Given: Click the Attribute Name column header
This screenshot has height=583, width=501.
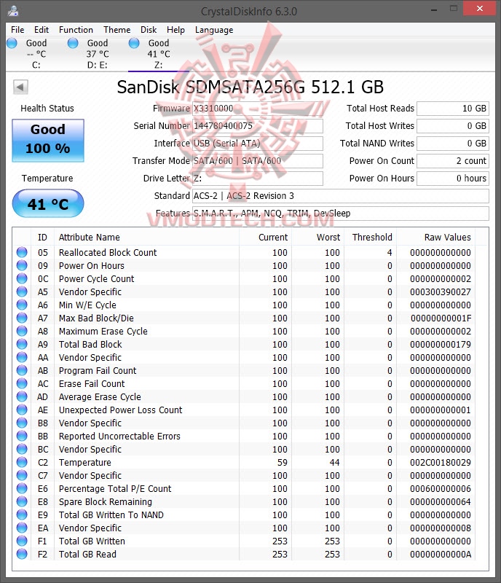Looking at the screenshot, I should (x=146, y=238).
